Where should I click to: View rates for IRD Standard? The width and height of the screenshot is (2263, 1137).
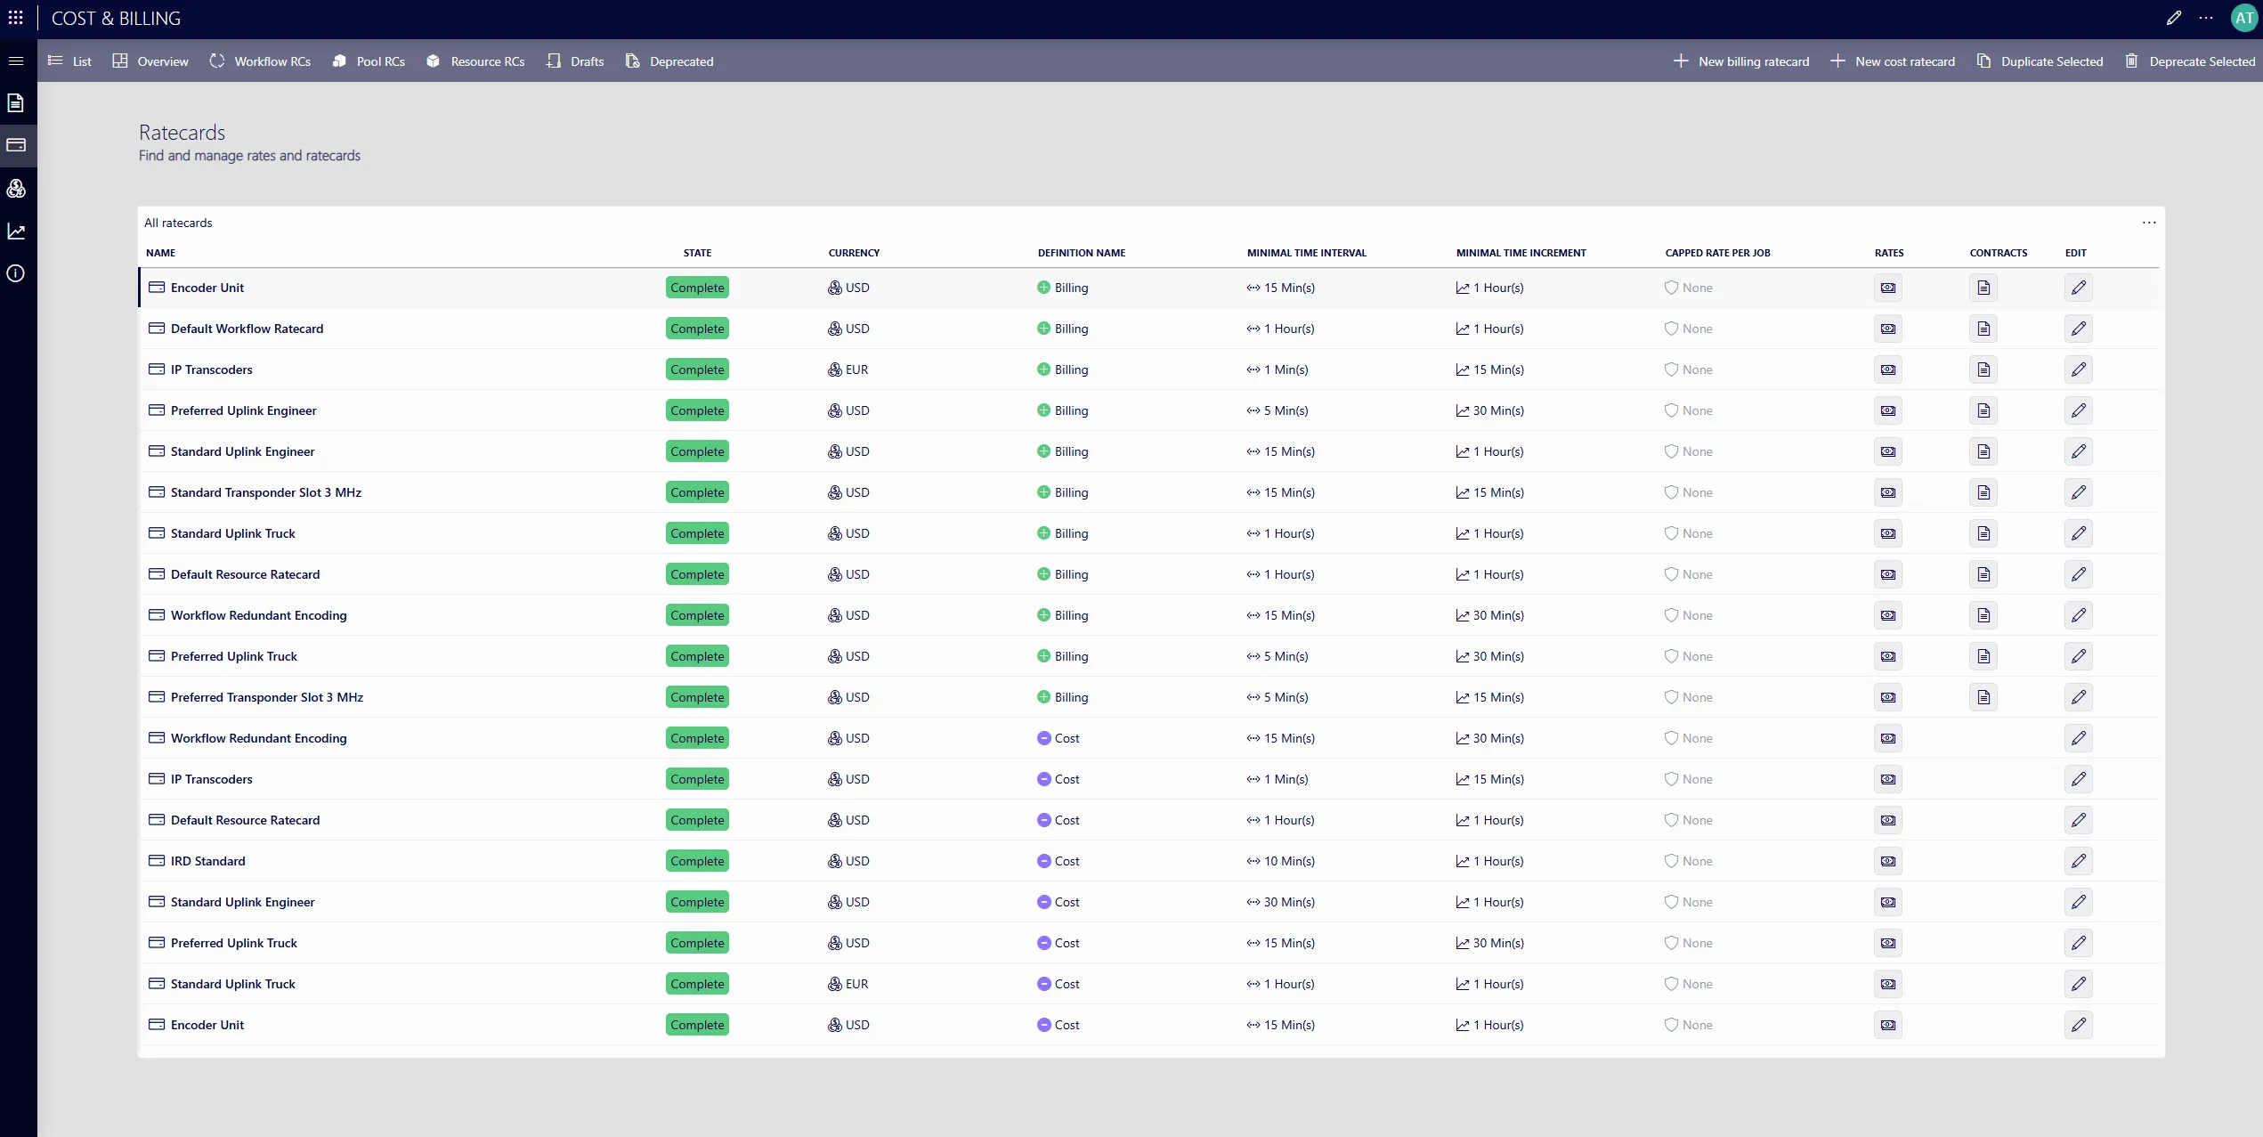[1888, 861]
